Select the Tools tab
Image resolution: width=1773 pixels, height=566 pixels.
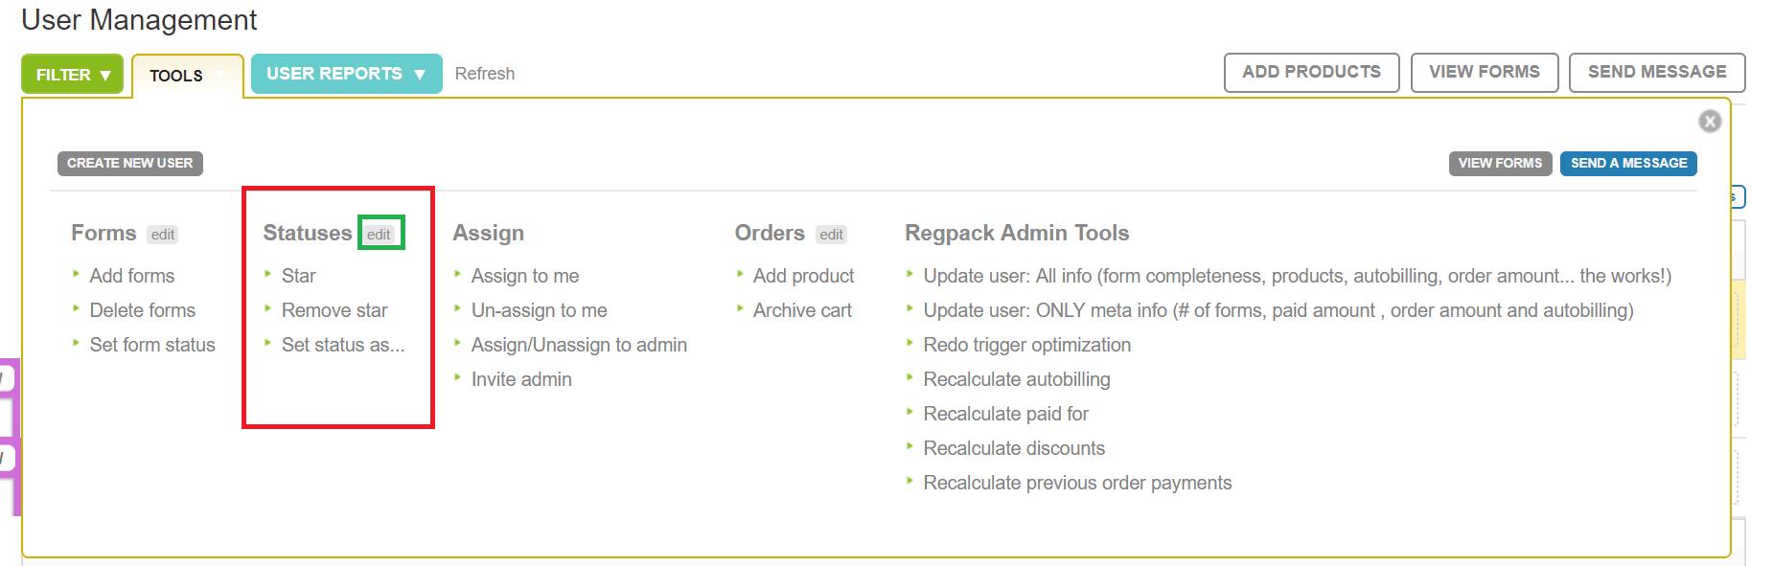coord(177,76)
